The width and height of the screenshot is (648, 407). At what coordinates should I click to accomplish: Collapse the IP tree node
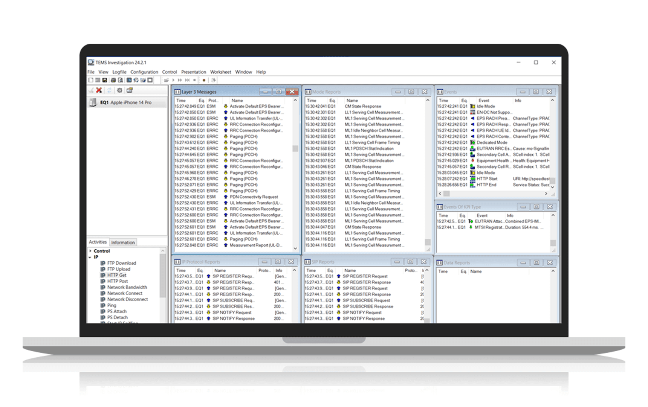click(90, 257)
